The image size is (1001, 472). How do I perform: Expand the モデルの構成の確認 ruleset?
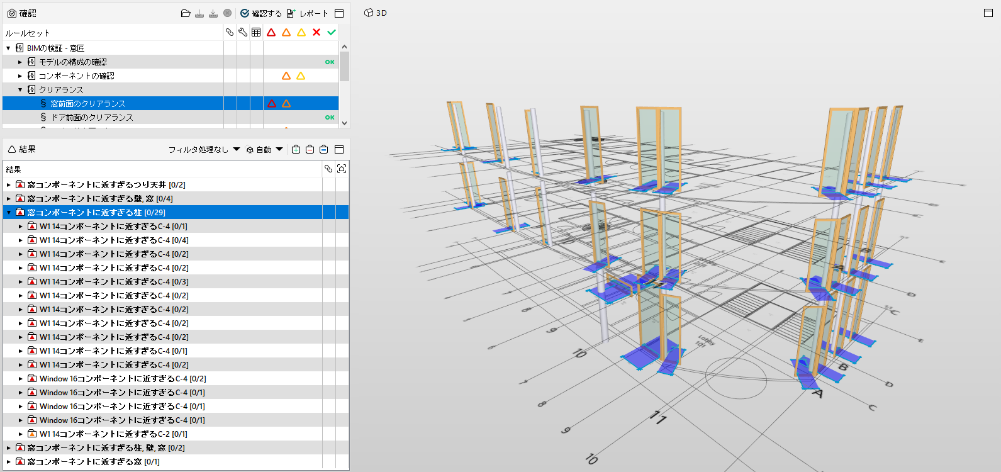click(x=20, y=62)
